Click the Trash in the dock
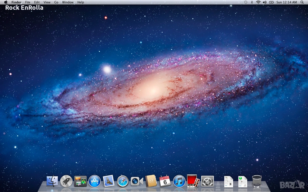 click(x=257, y=181)
